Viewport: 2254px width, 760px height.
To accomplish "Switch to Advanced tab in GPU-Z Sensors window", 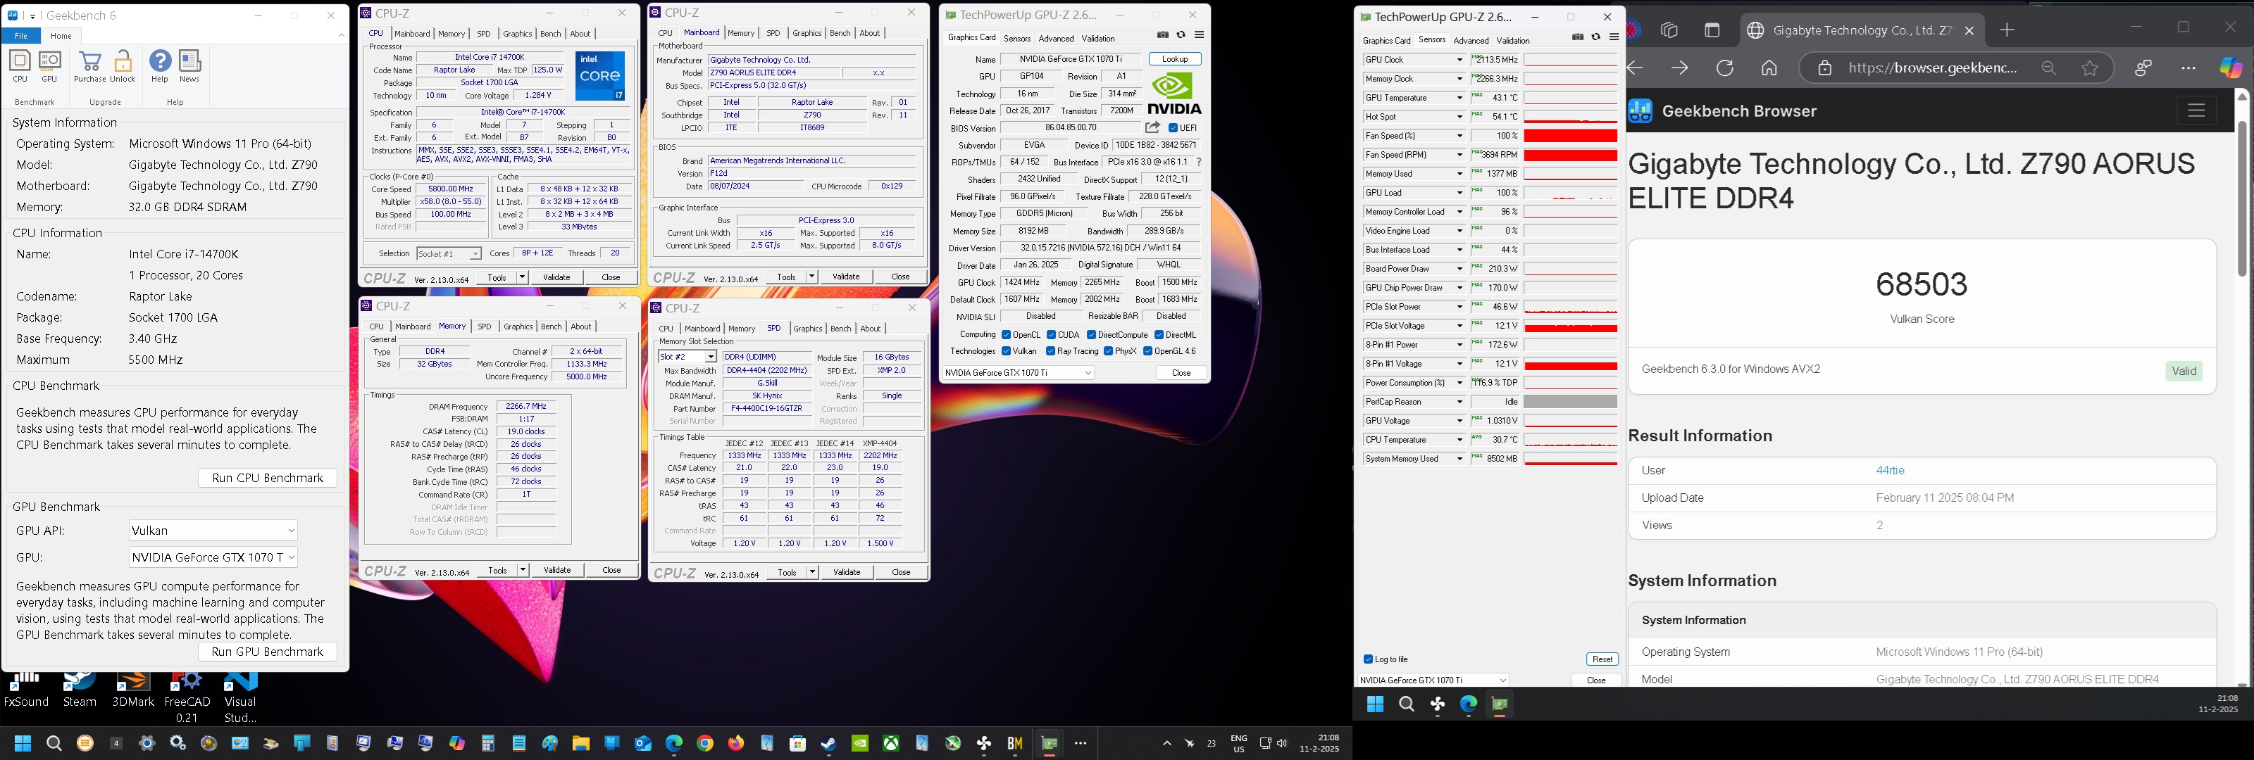I will [1471, 40].
